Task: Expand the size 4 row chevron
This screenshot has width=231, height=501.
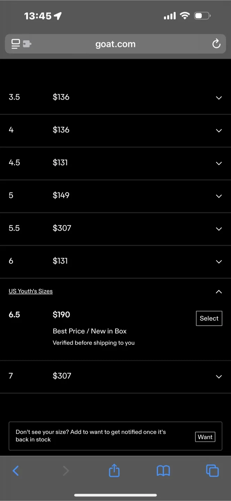Action: pos(218,130)
